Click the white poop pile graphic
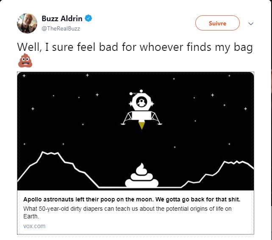272x240 pixels. click(x=142, y=175)
